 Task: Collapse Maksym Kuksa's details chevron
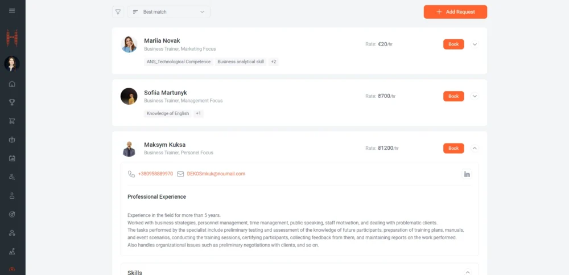coord(475,148)
